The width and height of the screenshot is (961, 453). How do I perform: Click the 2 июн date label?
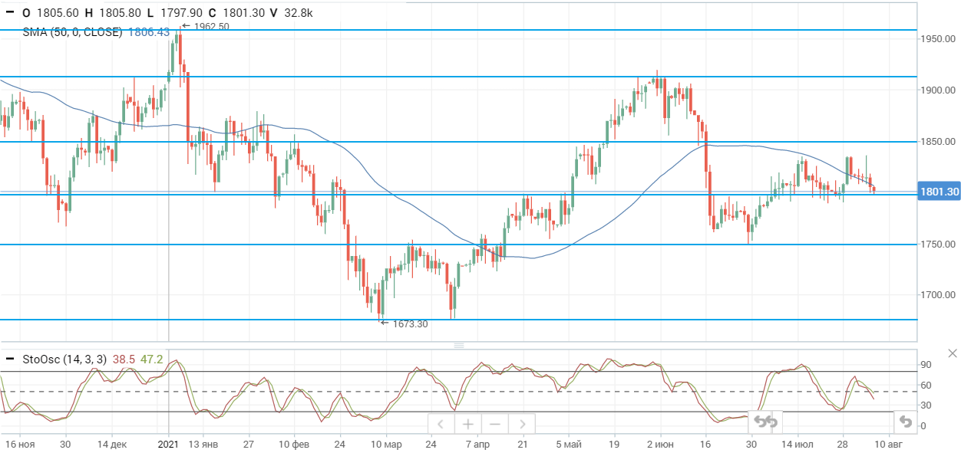(659, 444)
